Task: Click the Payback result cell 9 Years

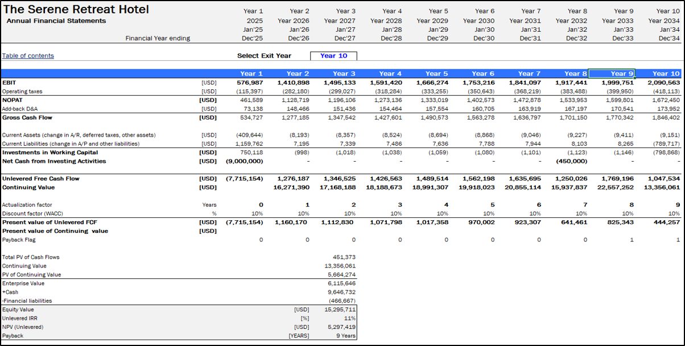Action: [345, 336]
